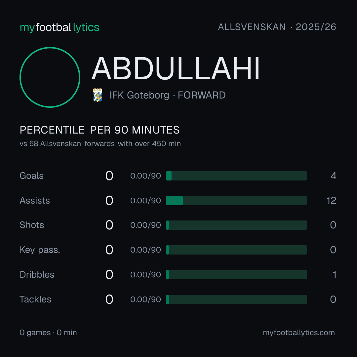Image resolution: width=357 pixels, height=357 pixels.
Task: Select the Assists percentile bar
Action: [236, 201]
